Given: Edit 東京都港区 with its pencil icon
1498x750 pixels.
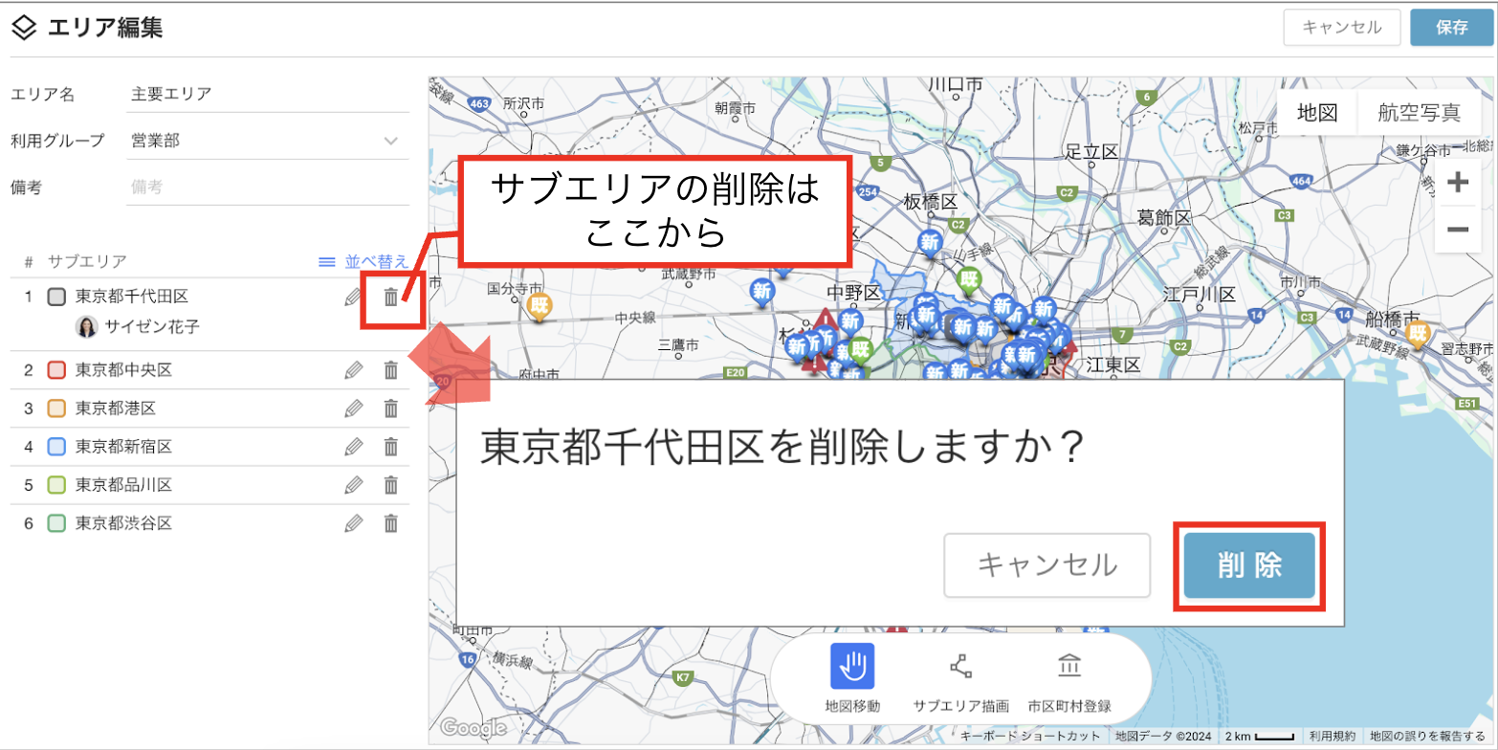Looking at the screenshot, I should pos(354,408).
